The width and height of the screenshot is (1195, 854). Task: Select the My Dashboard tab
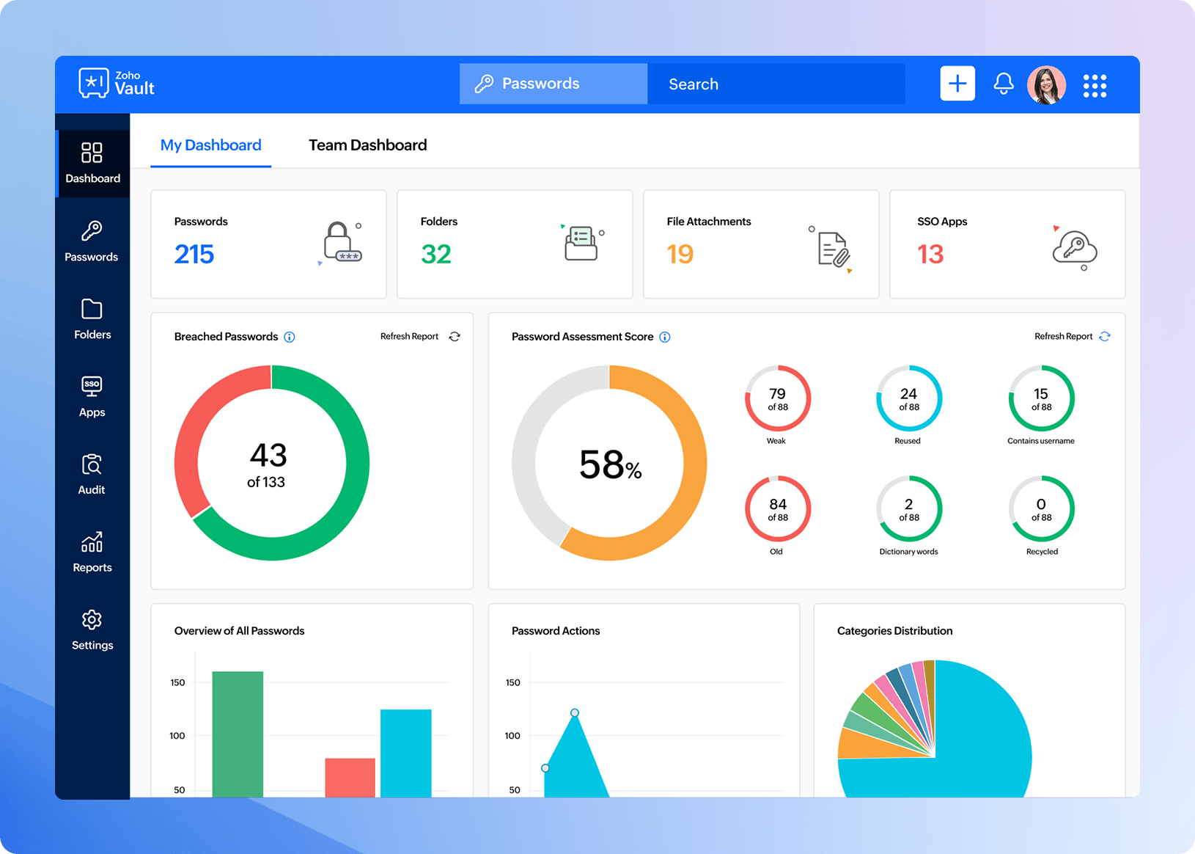(x=210, y=145)
